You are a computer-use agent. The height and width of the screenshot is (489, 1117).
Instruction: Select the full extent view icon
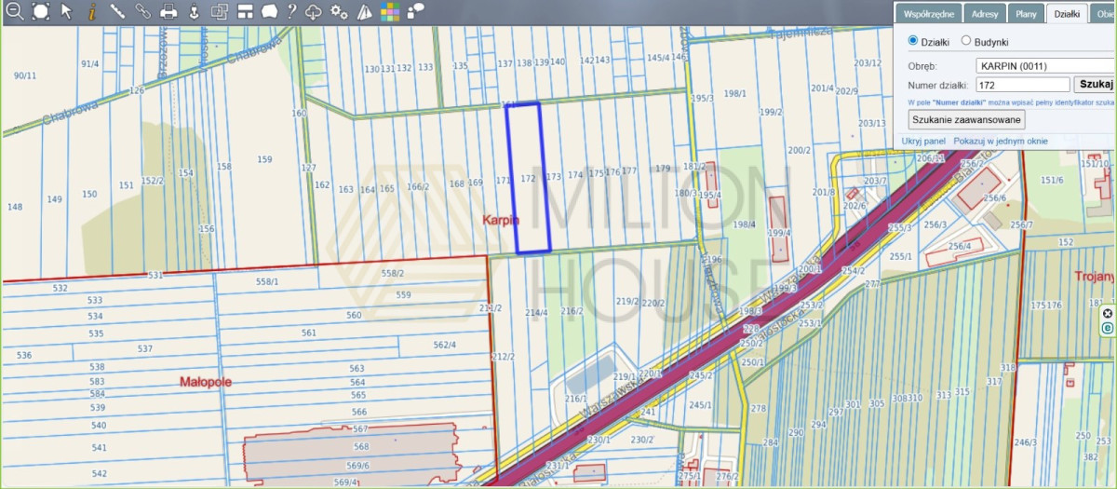click(40, 11)
